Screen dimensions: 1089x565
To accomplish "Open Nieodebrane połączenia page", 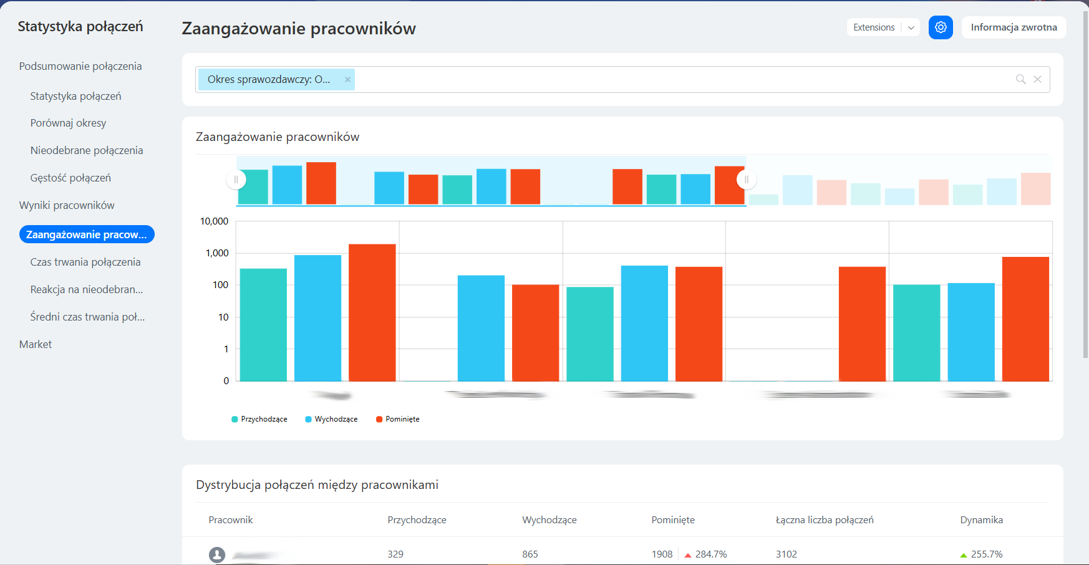I will (x=87, y=150).
